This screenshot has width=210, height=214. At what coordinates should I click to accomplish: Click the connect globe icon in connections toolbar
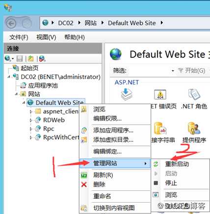pos(8,58)
